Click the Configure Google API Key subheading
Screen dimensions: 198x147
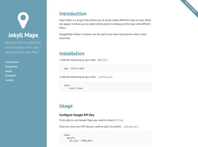coord(77,115)
